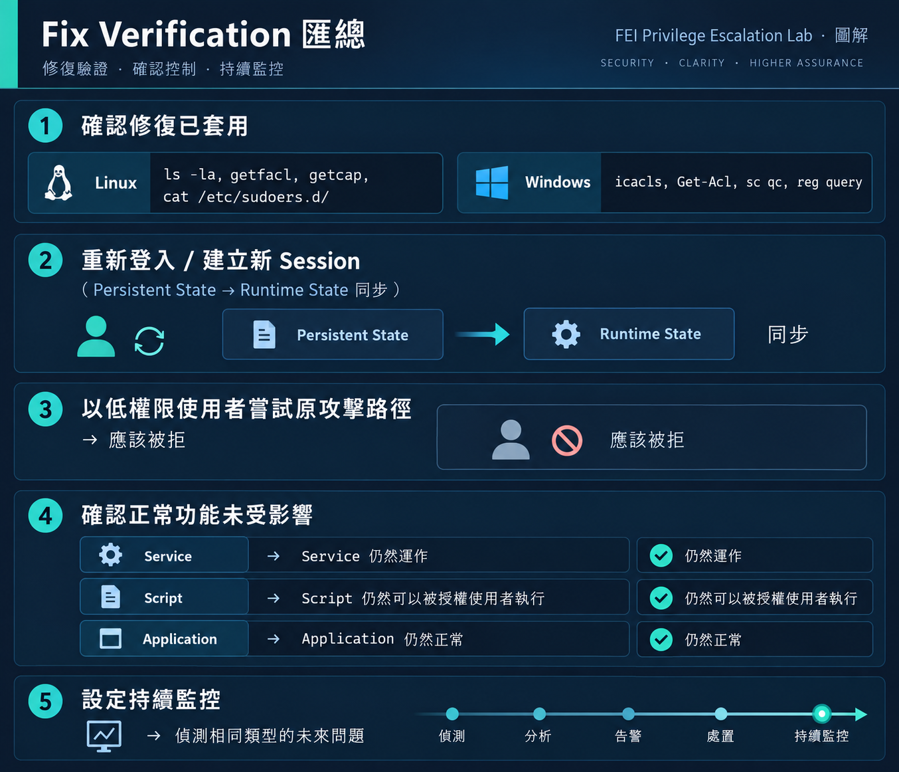Click the Windows logo icon
The image size is (899, 772).
click(492, 183)
